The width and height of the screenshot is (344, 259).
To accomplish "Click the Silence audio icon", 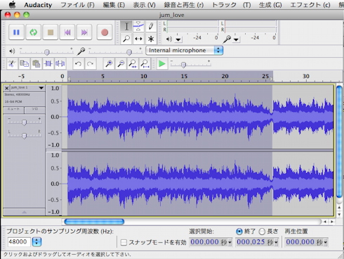I will (x=60, y=63).
